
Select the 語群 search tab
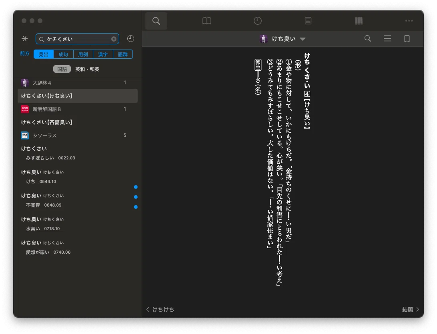point(122,54)
